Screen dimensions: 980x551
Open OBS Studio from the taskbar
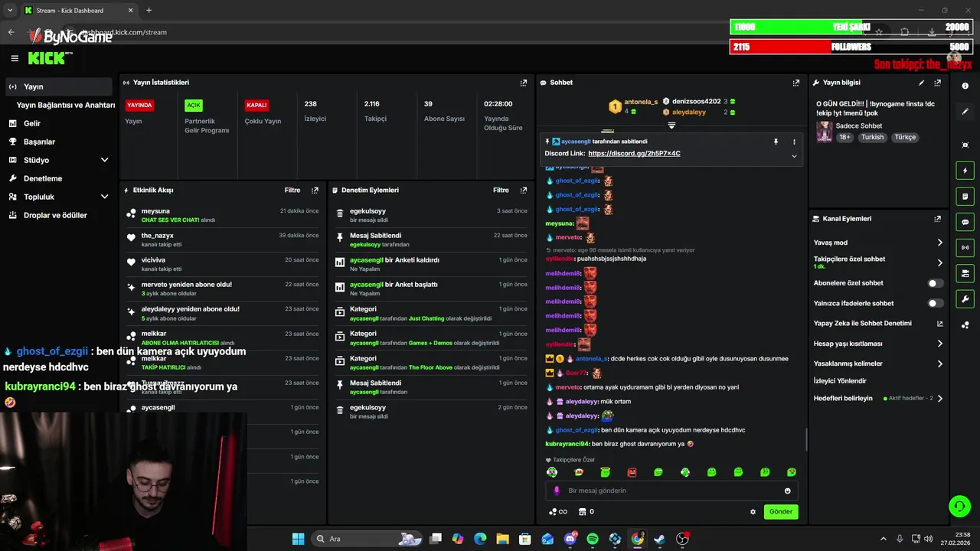(x=682, y=539)
